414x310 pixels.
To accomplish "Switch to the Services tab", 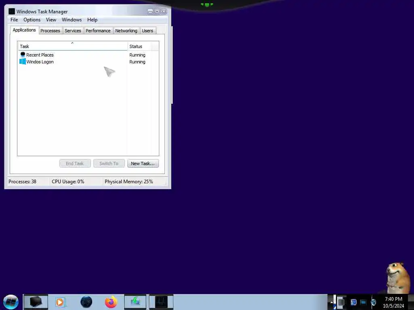I will (x=73, y=31).
